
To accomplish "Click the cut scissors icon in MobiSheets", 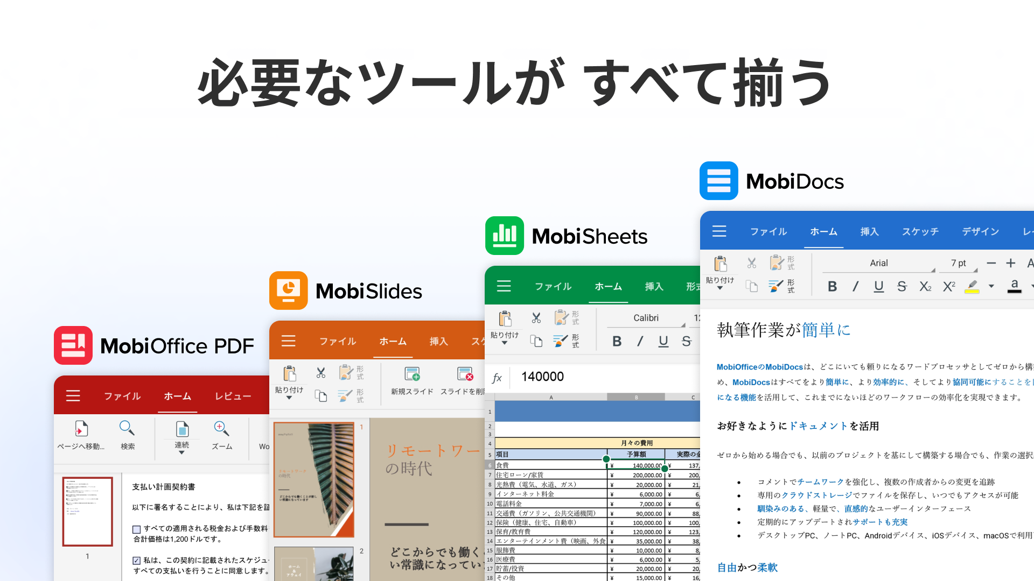I will click(536, 317).
